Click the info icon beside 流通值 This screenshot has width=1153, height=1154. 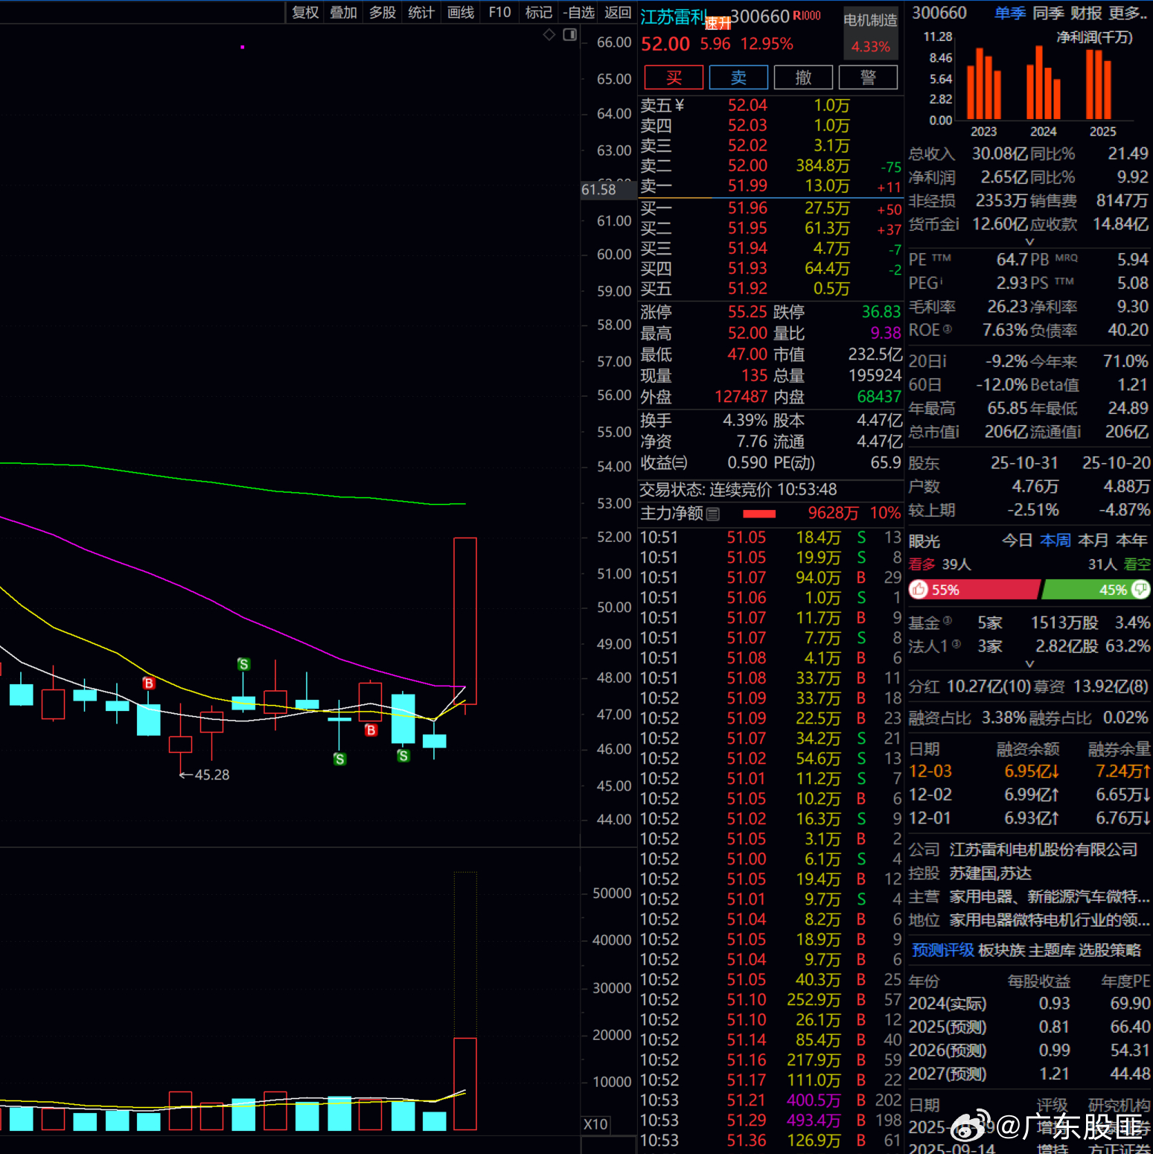[x=1079, y=432]
